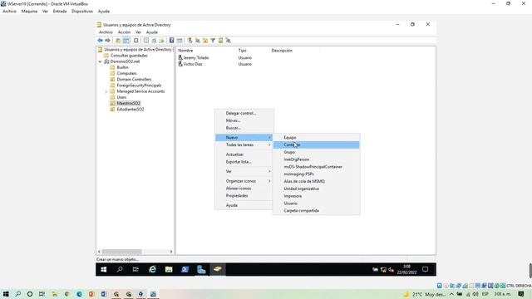This screenshot has width=532, height=299.
Task: Click the Create new organizational unit toolbar icon
Action: click(x=205, y=41)
